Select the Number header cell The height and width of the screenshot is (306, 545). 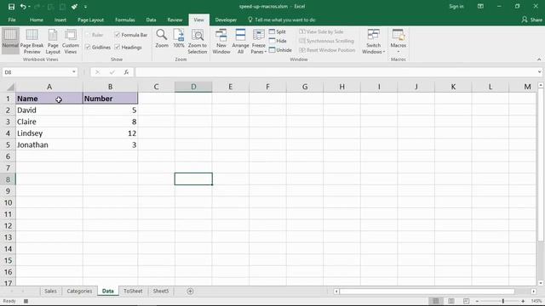[110, 99]
